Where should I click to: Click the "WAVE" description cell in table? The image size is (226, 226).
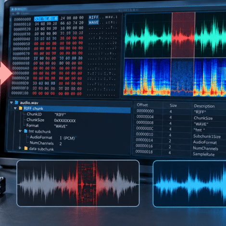[x=201, y=124]
